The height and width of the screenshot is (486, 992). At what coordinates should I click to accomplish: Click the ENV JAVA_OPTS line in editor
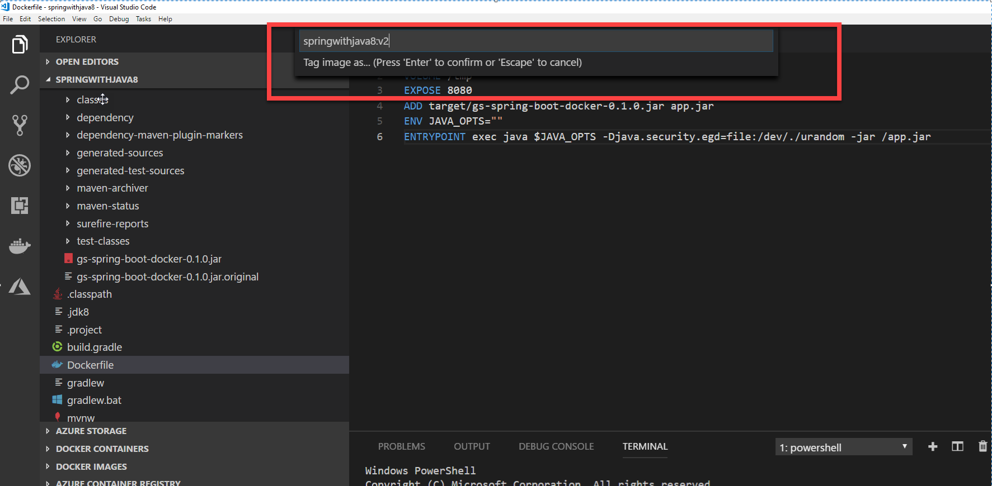[x=453, y=121]
